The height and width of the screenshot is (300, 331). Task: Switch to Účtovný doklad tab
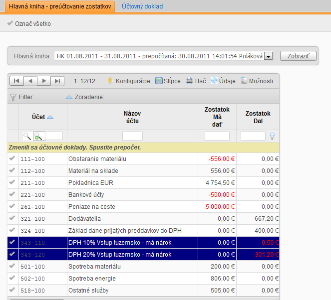pos(142,6)
